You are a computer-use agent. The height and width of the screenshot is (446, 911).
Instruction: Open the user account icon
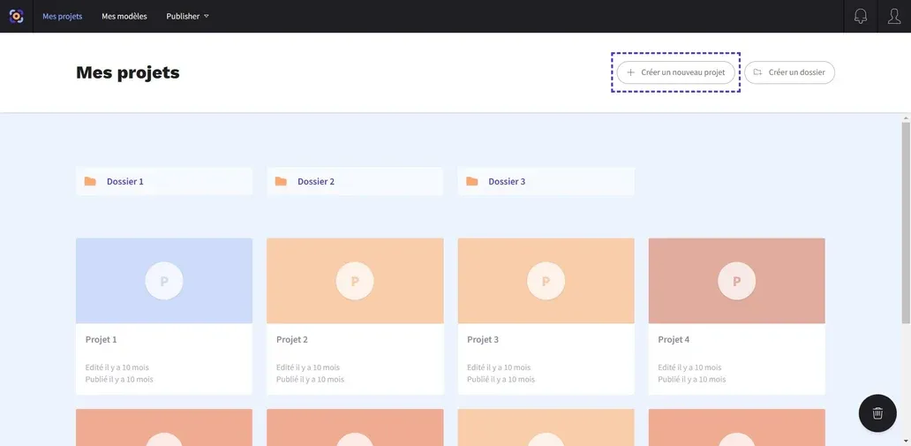point(894,16)
